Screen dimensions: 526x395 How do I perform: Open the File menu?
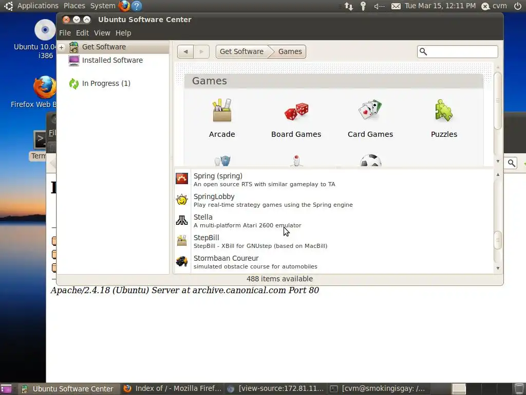pyautogui.click(x=65, y=33)
